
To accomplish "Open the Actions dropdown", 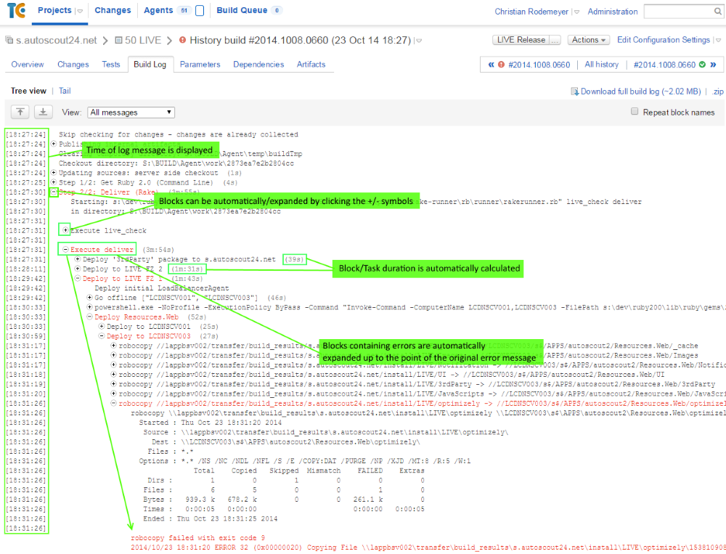I will (x=589, y=40).
